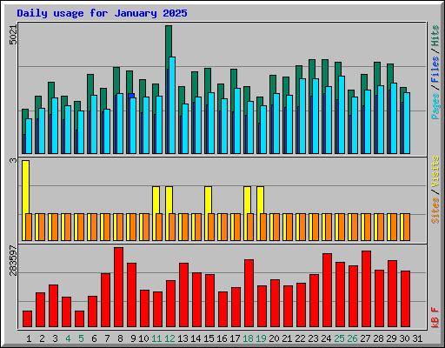Click the green 'Hits' legend word
The image size is (445, 348).
(x=435, y=36)
